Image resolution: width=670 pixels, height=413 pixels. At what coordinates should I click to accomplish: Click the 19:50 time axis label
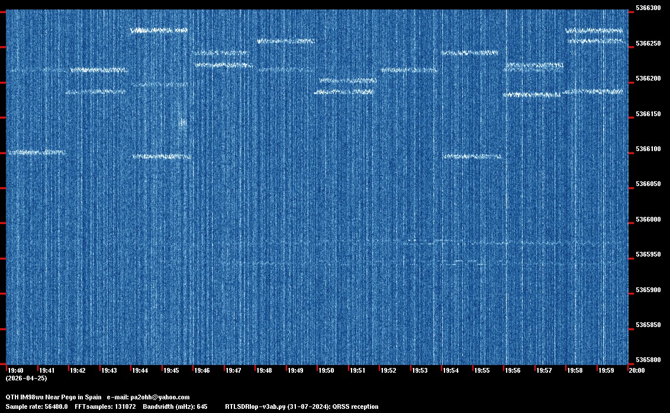327,370
